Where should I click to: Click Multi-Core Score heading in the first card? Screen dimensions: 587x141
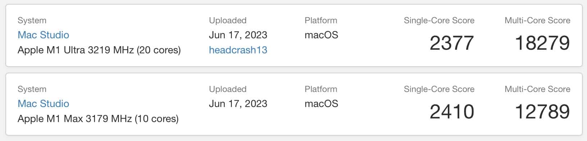coord(537,20)
